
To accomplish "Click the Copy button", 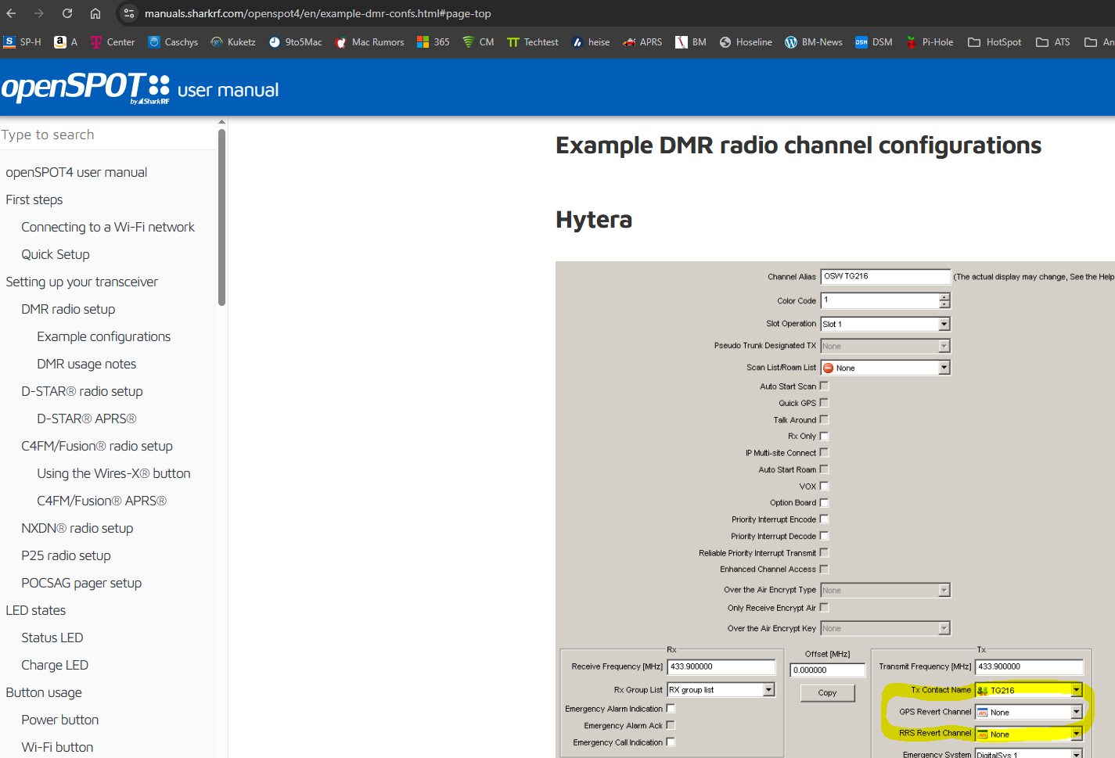I will (x=827, y=693).
